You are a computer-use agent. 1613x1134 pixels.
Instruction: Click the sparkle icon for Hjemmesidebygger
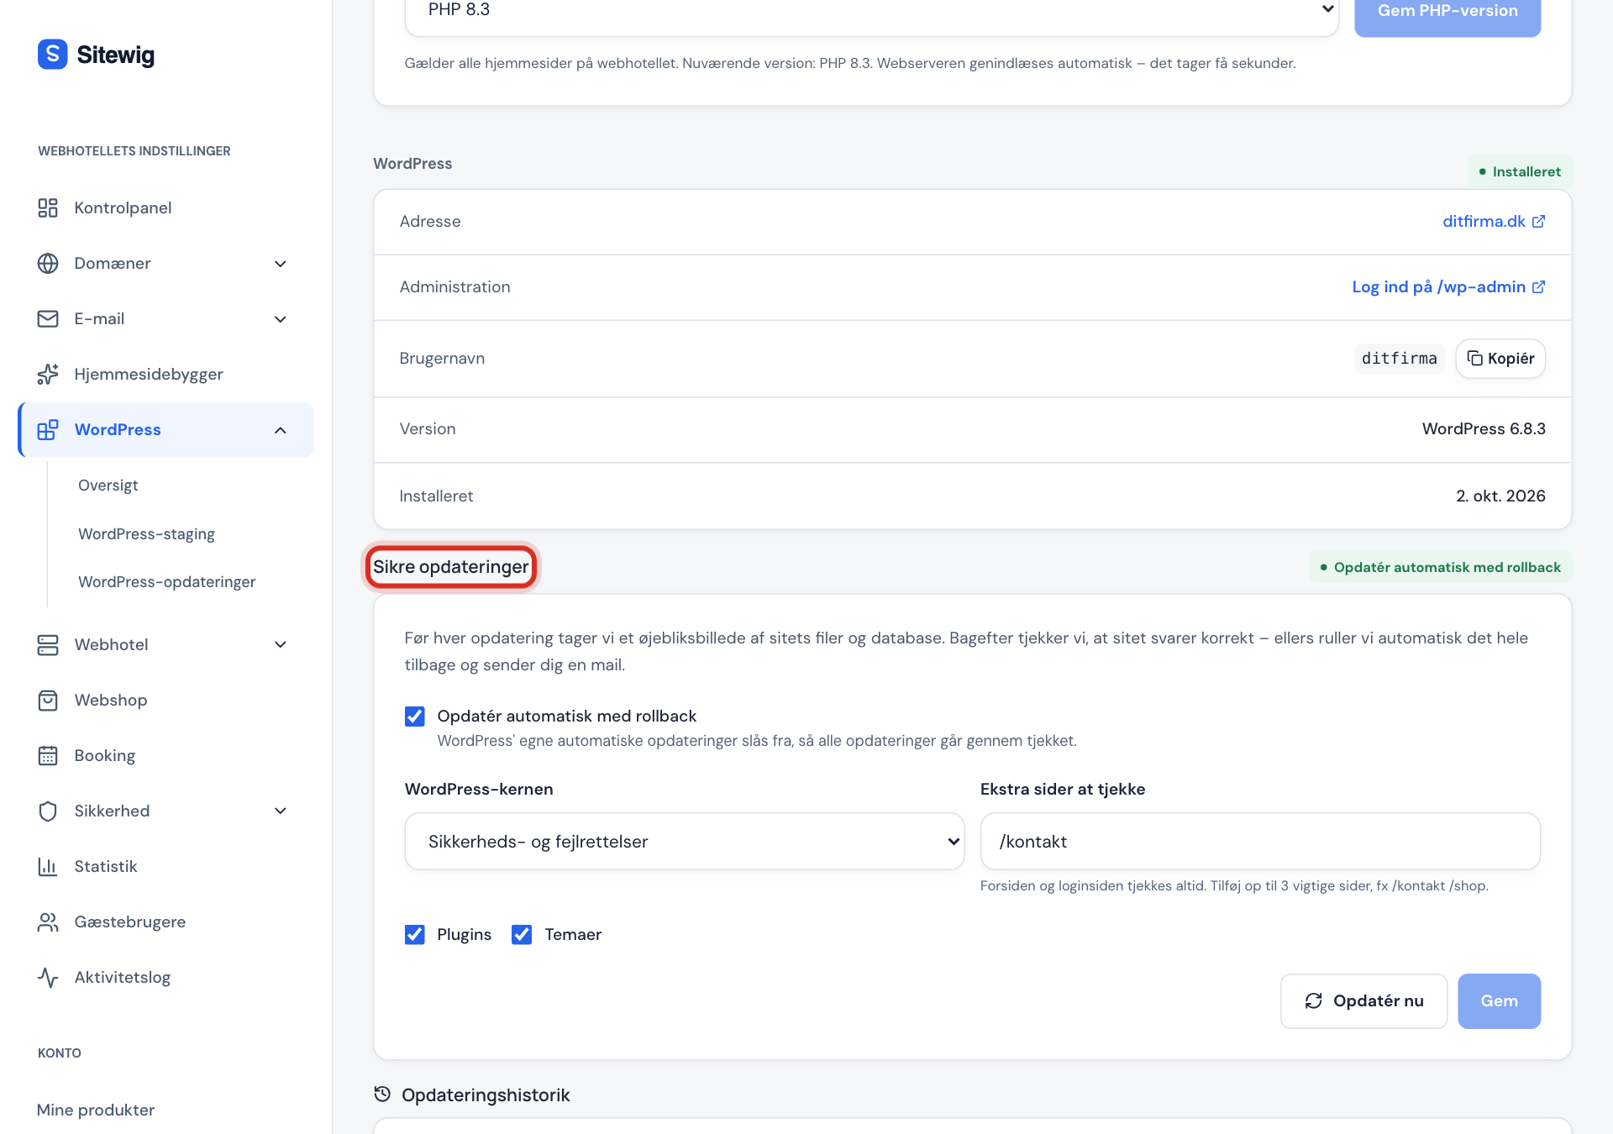[x=48, y=374]
